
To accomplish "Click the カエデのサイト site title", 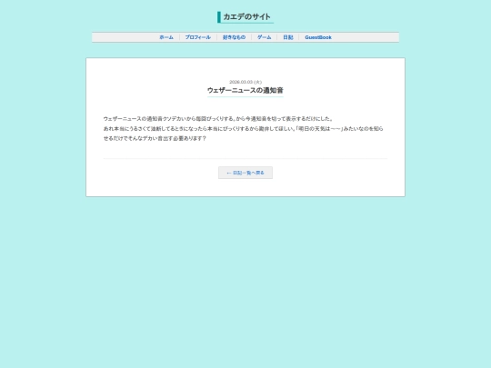I will (246, 17).
